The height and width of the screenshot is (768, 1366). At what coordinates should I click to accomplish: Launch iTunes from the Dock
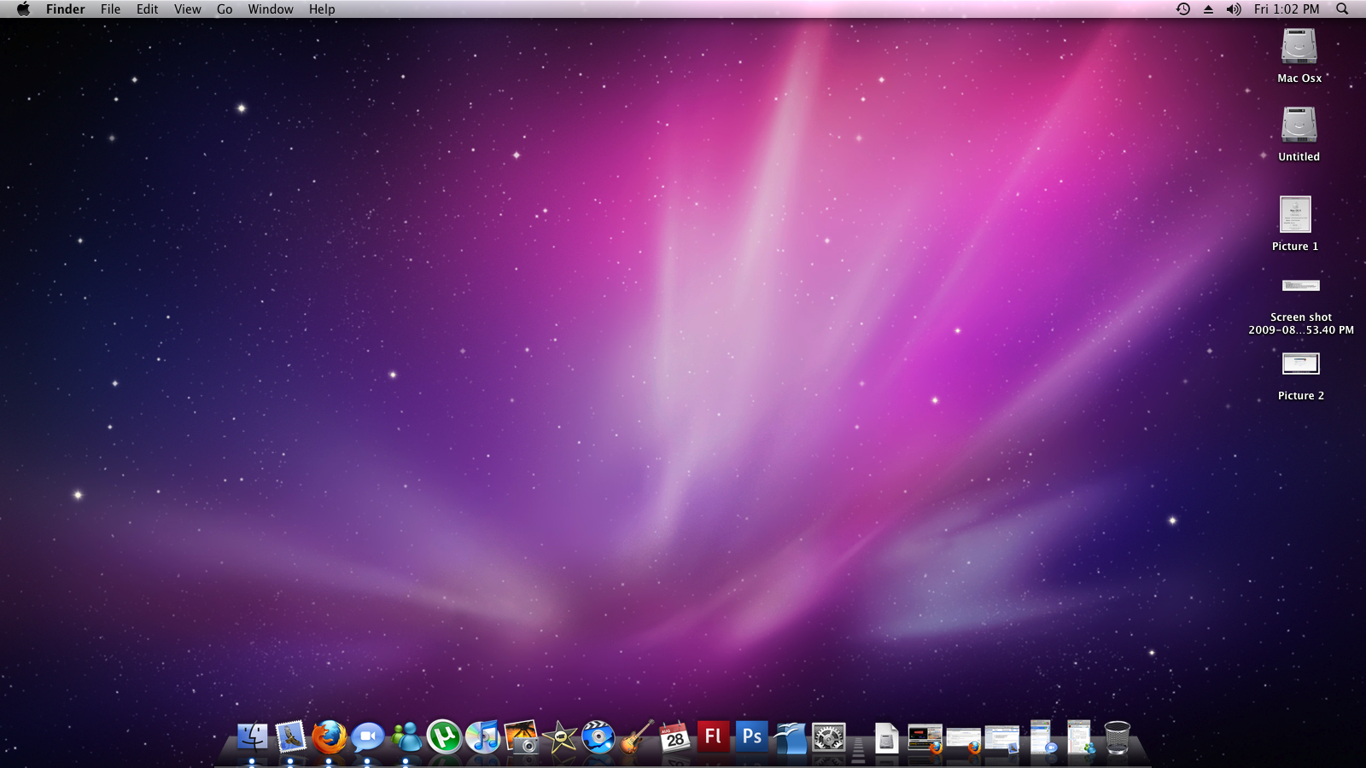483,737
